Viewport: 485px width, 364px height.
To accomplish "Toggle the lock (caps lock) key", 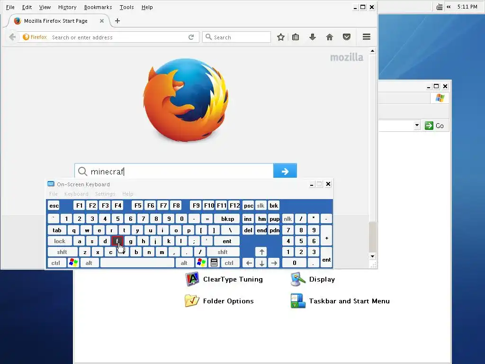I will [60, 241].
